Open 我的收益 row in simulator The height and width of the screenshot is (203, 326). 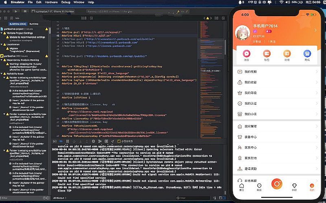[277, 82]
